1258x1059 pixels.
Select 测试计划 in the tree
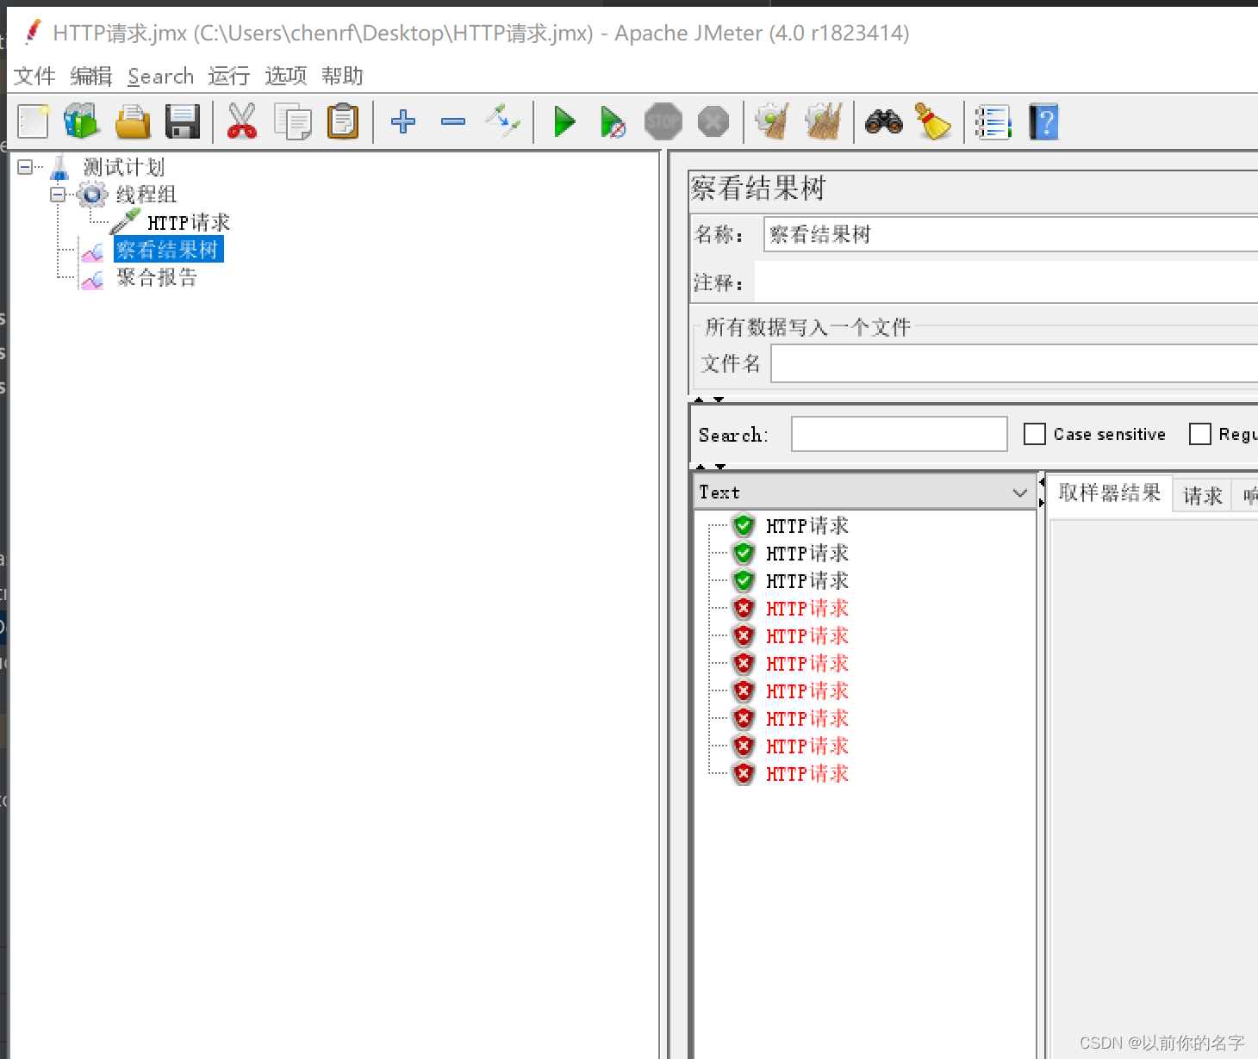[124, 167]
